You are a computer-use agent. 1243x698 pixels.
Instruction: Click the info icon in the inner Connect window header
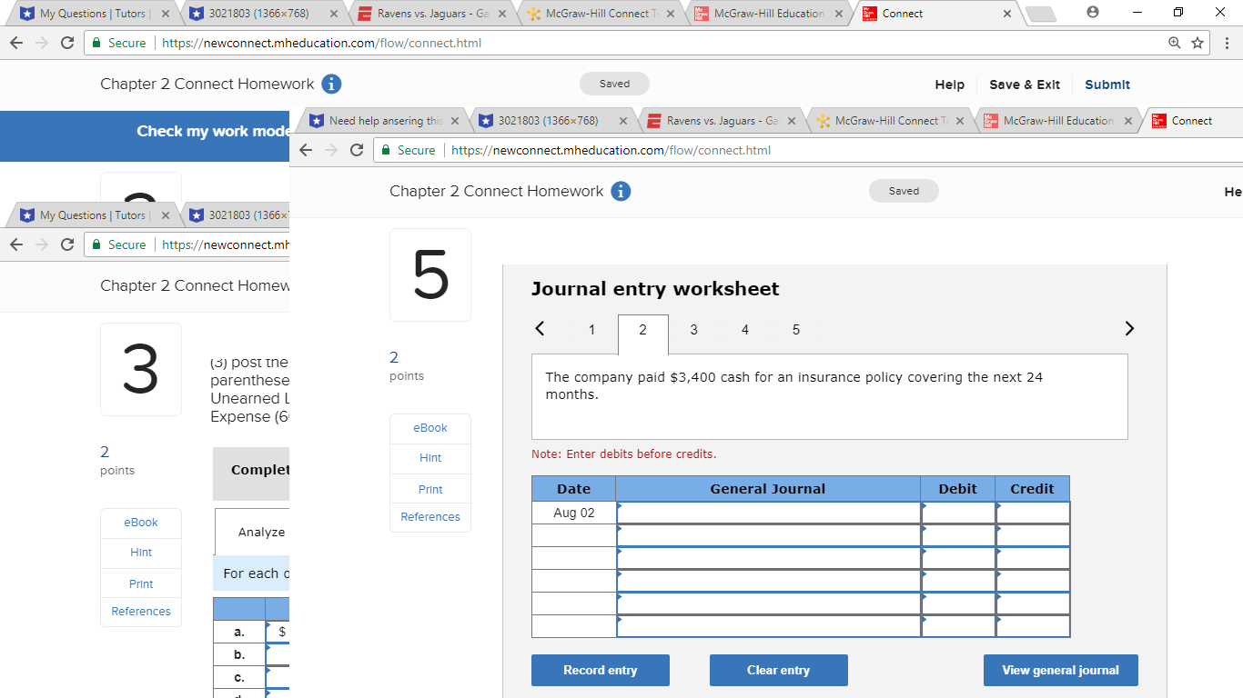(x=621, y=191)
